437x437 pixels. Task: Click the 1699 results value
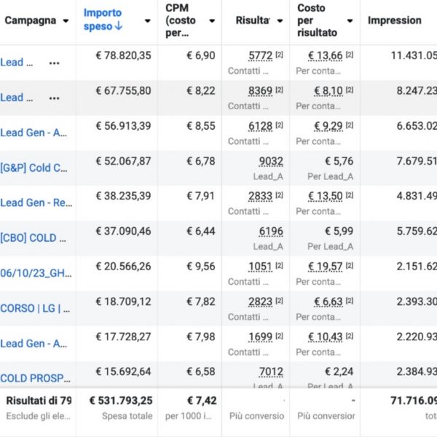(x=260, y=337)
